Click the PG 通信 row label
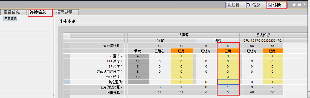 coord(115,56)
